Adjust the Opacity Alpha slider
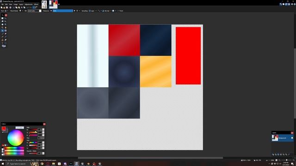Viewport: 296px width, 166px height. click(33, 154)
